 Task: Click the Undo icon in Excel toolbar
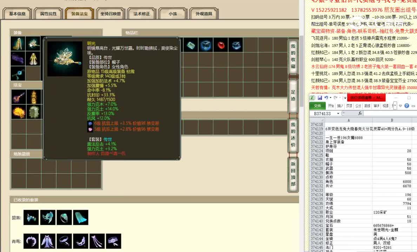[x=326, y=98]
